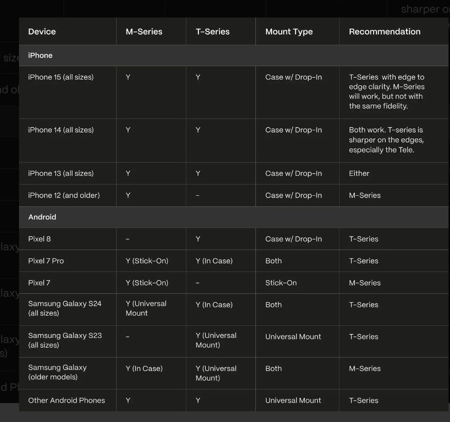Click the Mount Type column header

tap(289, 32)
